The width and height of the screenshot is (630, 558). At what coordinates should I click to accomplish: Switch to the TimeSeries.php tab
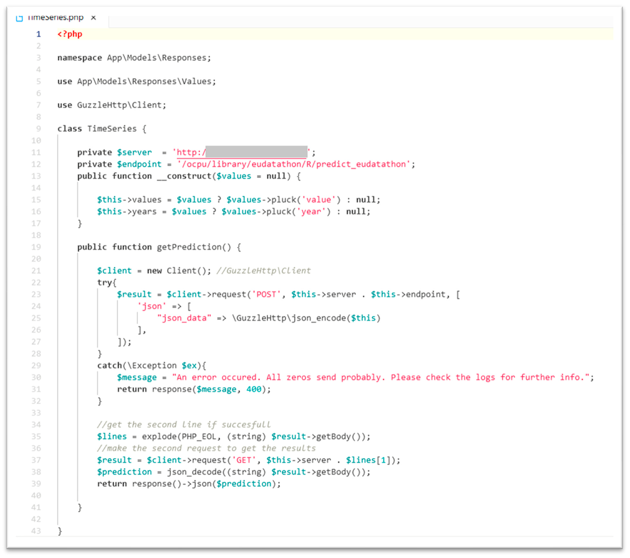coord(55,18)
